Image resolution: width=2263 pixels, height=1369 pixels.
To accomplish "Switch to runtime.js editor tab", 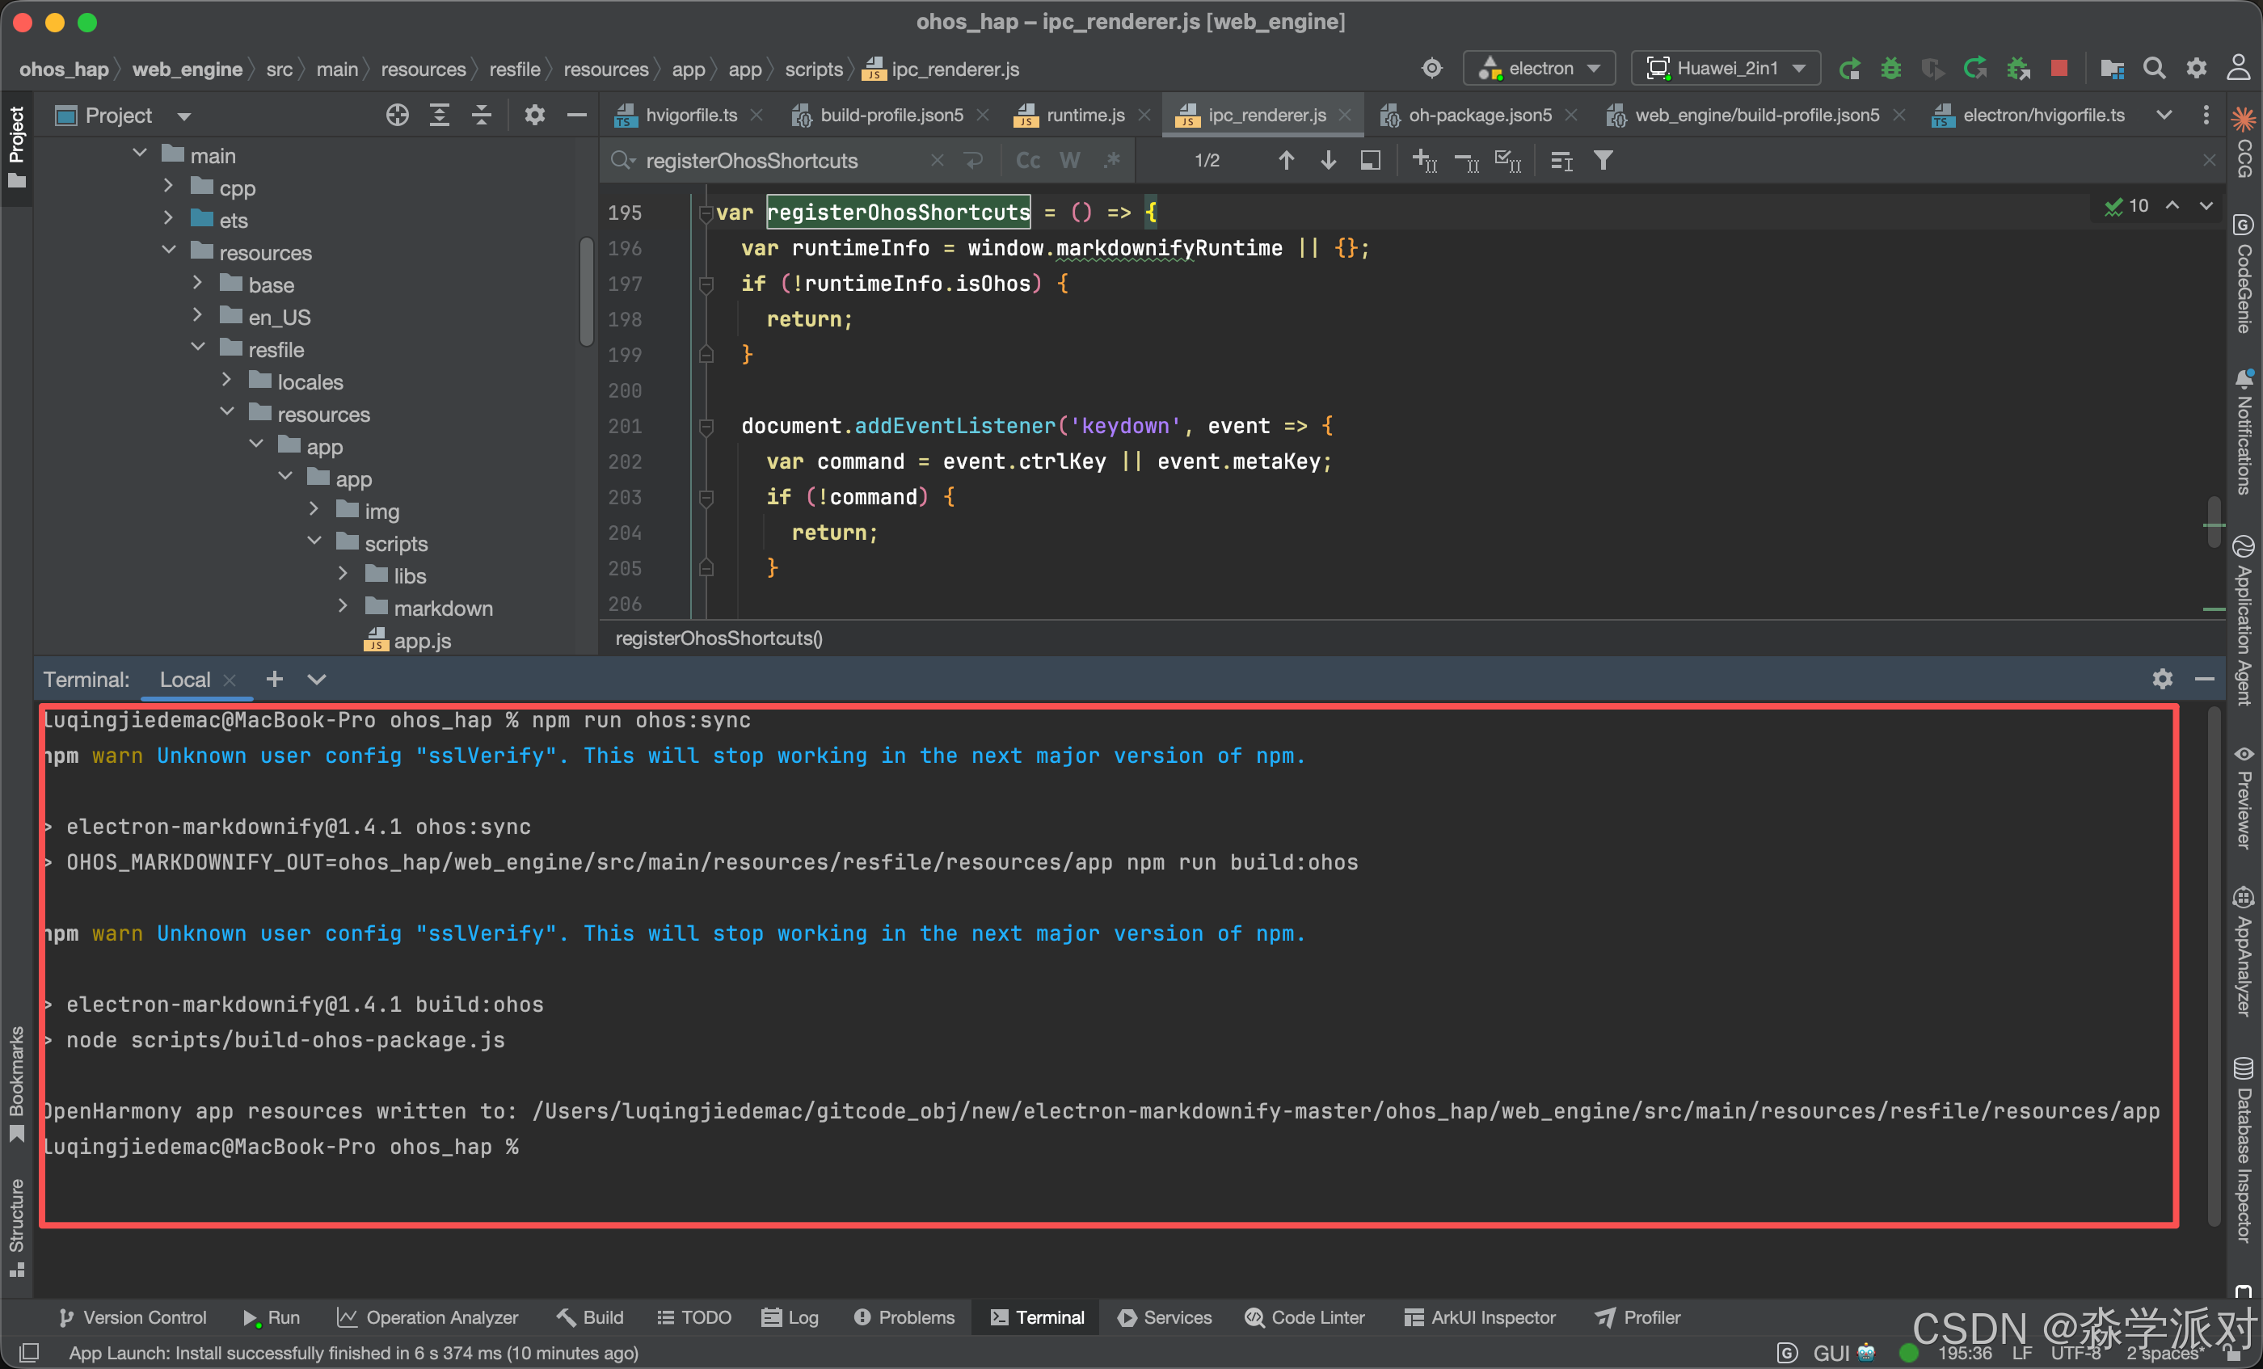I will [x=1085, y=116].
